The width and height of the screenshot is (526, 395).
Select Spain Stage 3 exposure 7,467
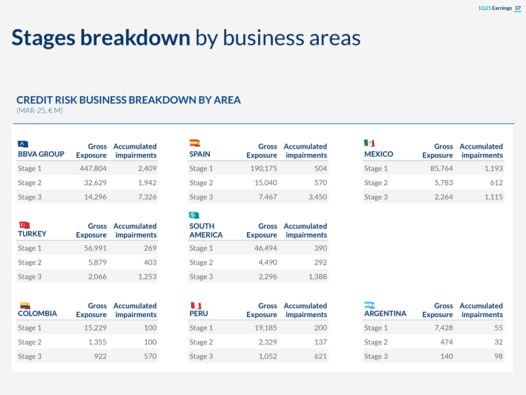click(x=268, y=197)
